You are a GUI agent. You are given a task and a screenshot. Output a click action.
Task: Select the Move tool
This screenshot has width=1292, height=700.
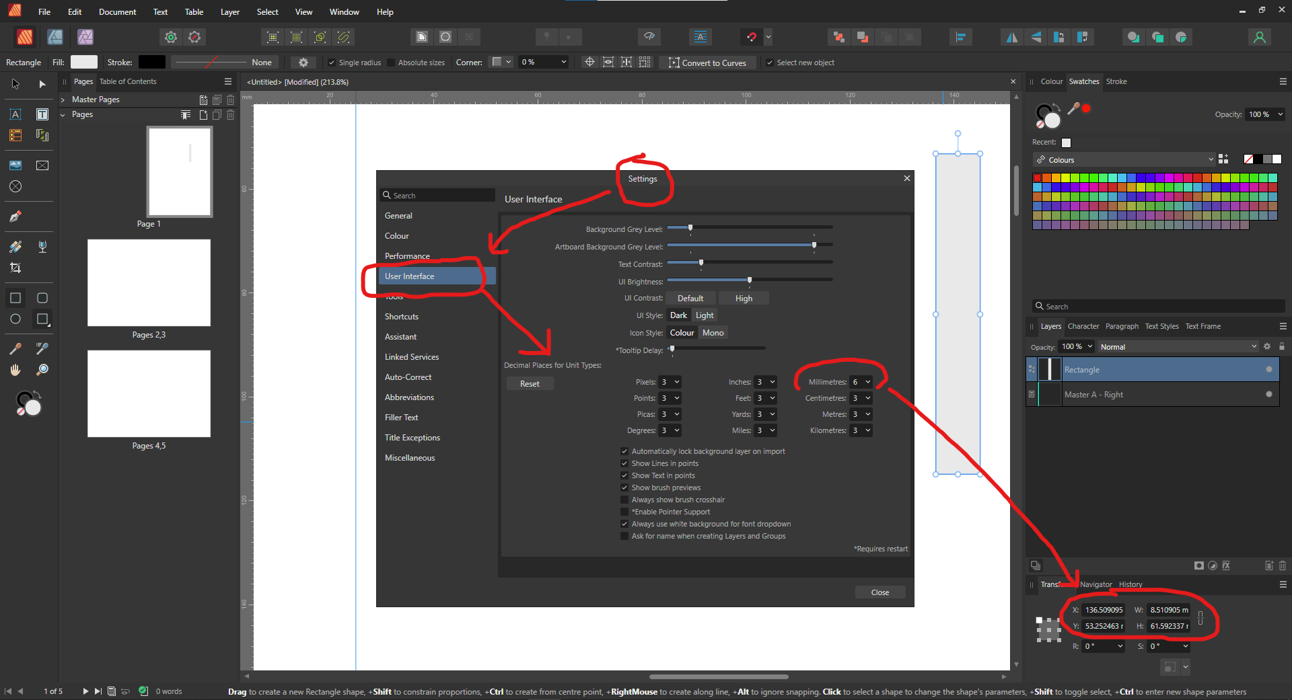click(x=15, y=84)
